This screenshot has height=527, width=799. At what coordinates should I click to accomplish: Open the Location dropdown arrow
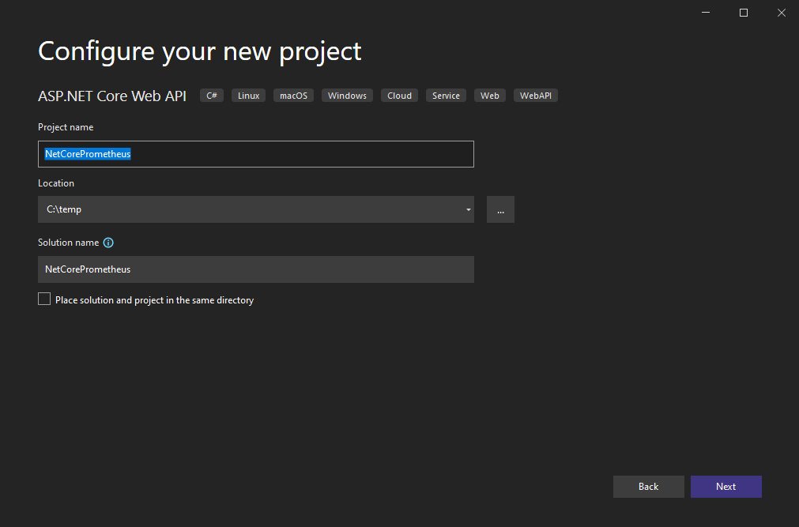(x=469, y=209)
